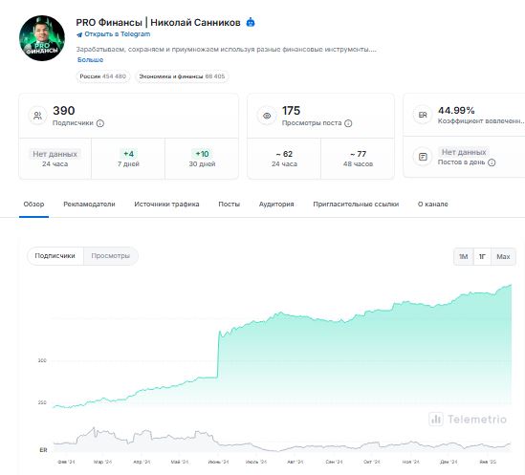Set chart range to 1М
The width and height of the screenshot is (525, 475).
click(464, 256)
